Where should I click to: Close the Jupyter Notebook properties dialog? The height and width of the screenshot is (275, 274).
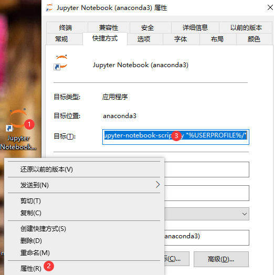(x=270, y=7)
